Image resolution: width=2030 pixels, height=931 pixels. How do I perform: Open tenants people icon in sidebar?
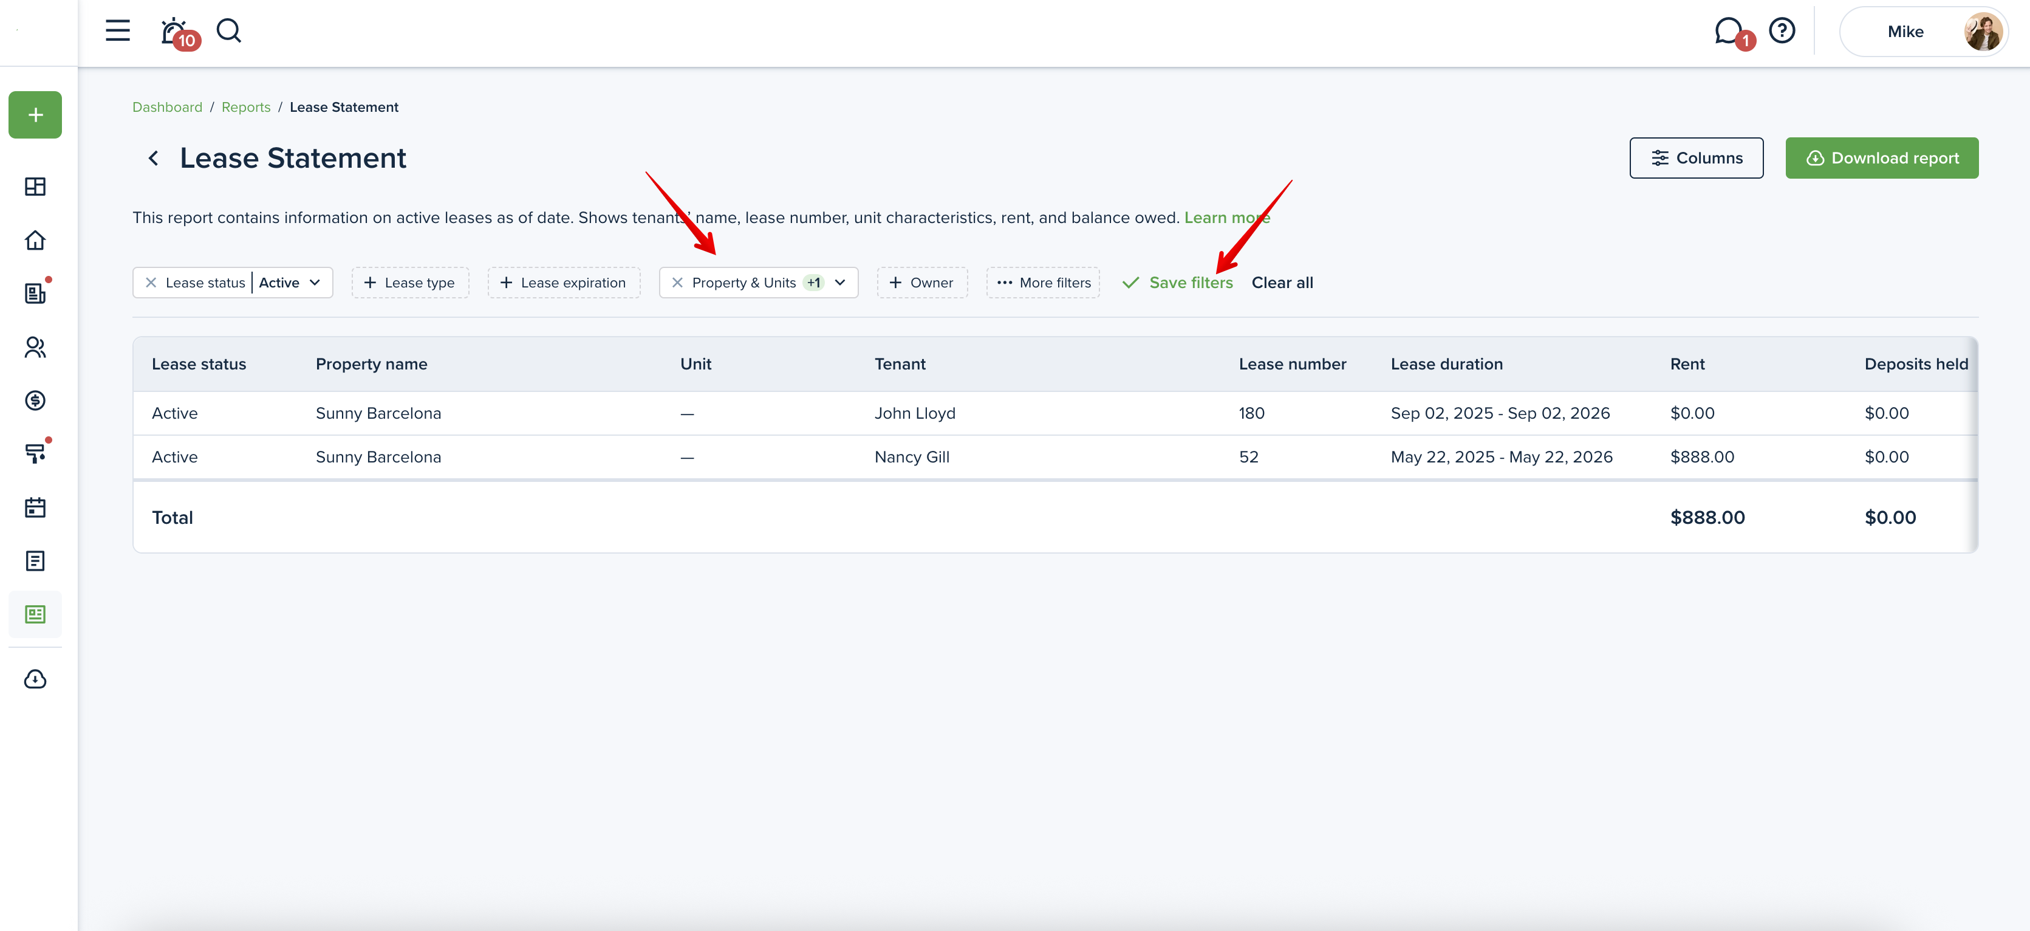pos(35,347)
